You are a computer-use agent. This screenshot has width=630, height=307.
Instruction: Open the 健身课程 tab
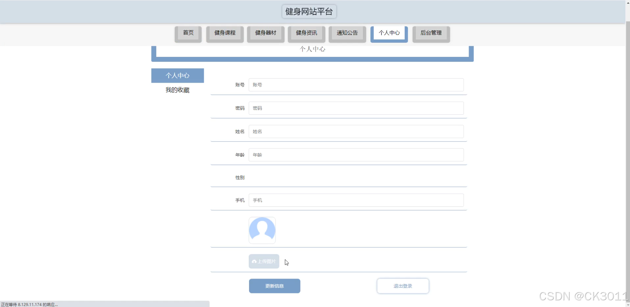click(x=225, y=33)
